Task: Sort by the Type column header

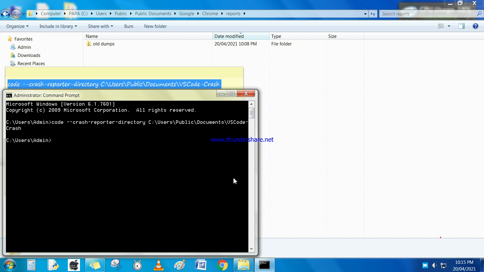Action: click(x=298, y=36)
